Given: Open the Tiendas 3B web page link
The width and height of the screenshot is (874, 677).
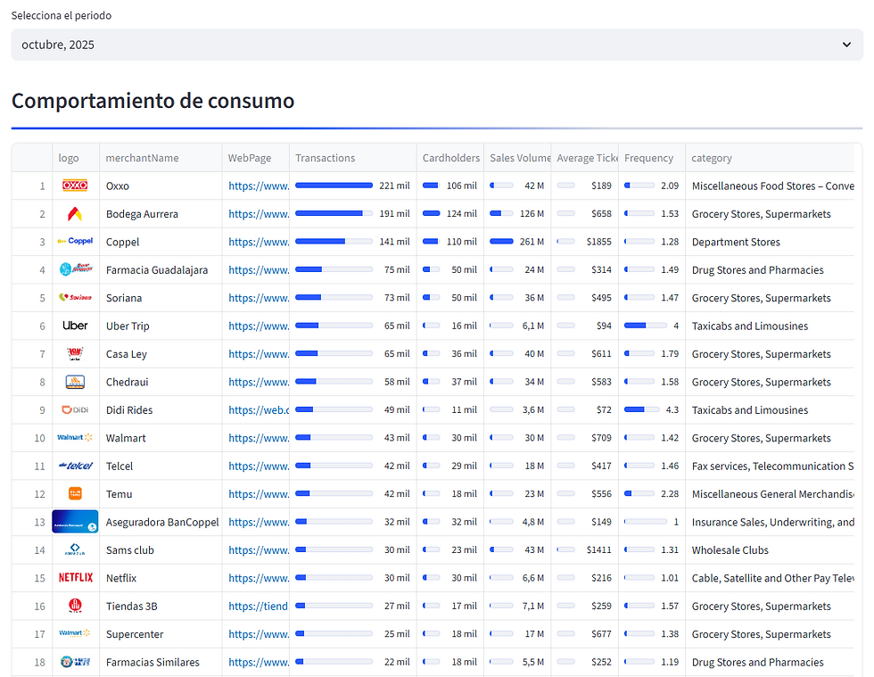Looking at the screenshot, I should tap(258, 607).
